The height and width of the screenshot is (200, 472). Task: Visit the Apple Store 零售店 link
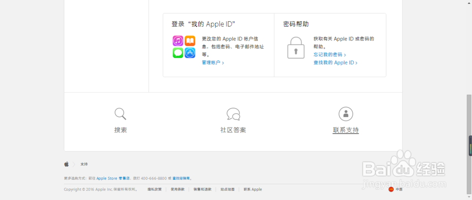pos(113,178)
